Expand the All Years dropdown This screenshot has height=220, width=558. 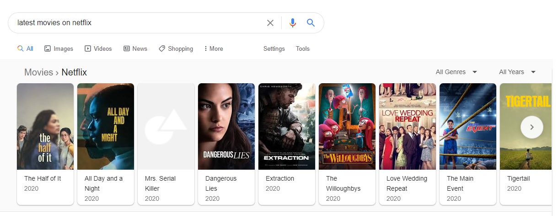point(517,72)
